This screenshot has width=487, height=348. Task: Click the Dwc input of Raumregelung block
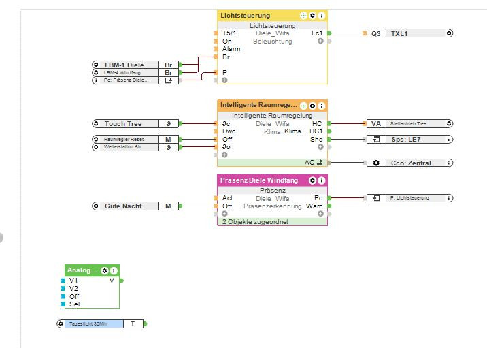(x=229, y=131)
